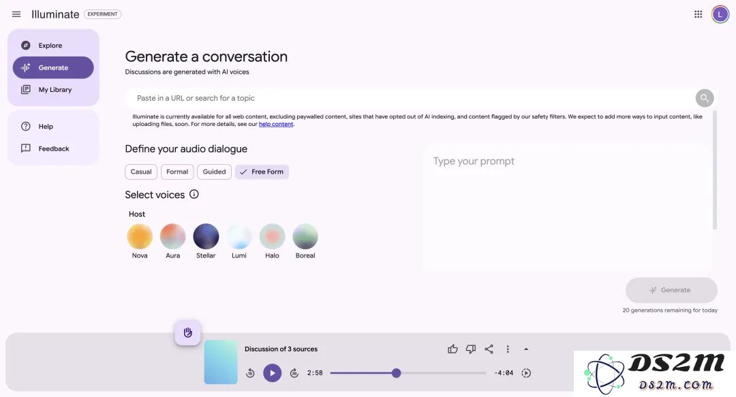736x397 pixels.
Task: Open the Help section
Action: 53,126
